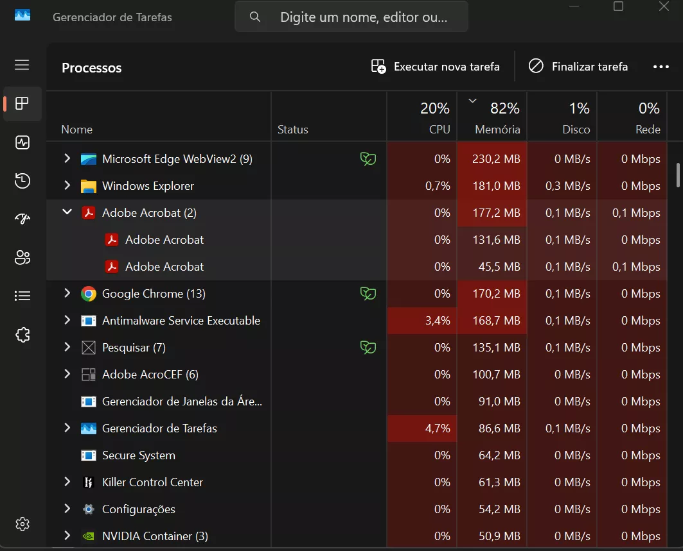
Task: Click Executar nova tarefa button
Action: click(x=436, y=67)
